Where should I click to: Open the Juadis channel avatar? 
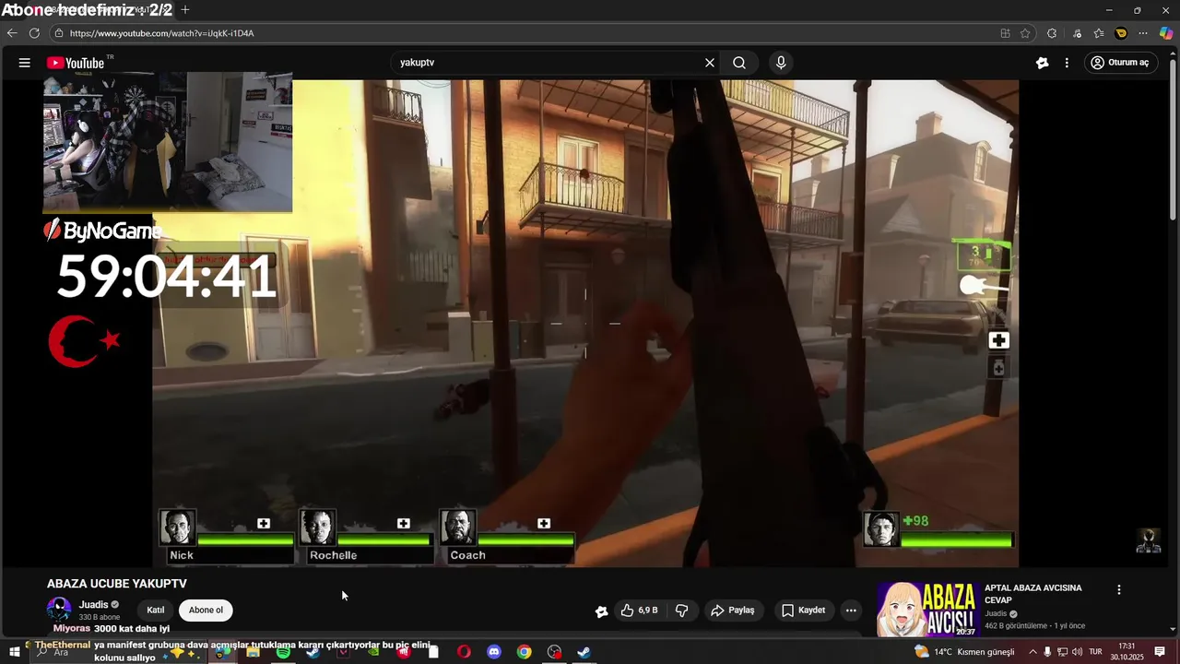[x=59, y=610]
